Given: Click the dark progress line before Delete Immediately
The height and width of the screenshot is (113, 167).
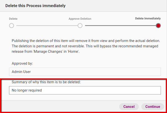Looking at the screenshot, I should [119, 26].
